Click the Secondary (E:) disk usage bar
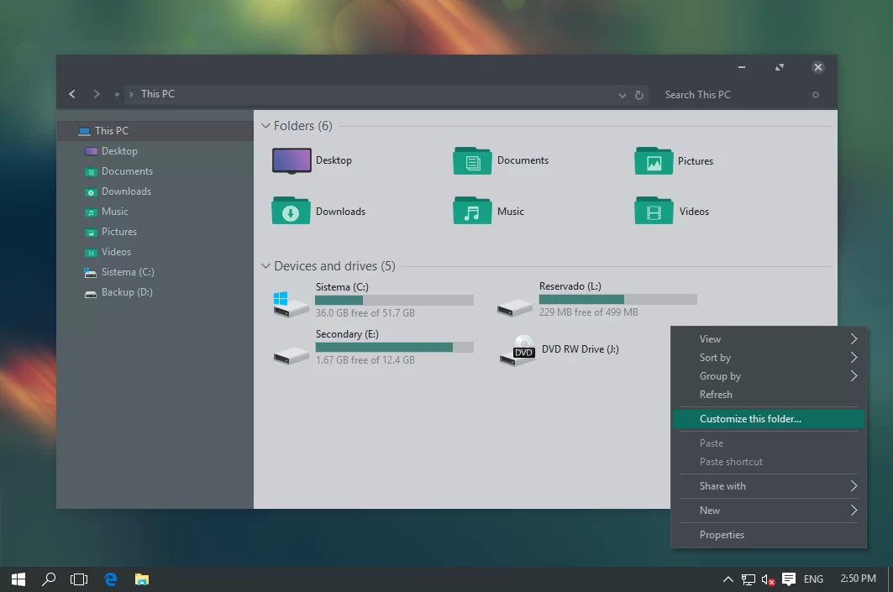The image size is (893, 592). [395, 346]
